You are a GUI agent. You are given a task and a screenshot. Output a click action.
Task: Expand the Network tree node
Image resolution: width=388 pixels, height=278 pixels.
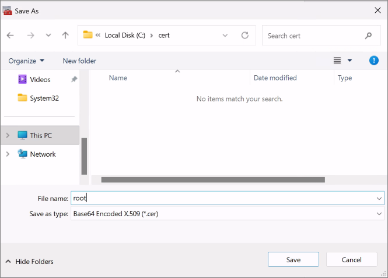click(x=8, y=154)
